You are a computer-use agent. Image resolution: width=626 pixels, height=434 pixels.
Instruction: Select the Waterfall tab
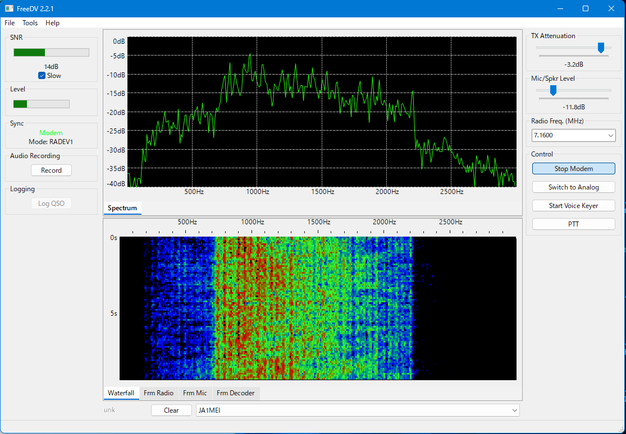[x=121, y=393]
